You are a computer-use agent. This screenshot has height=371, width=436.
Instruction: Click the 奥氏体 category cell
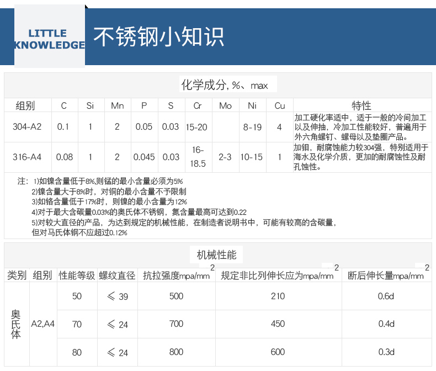point(16,324)
